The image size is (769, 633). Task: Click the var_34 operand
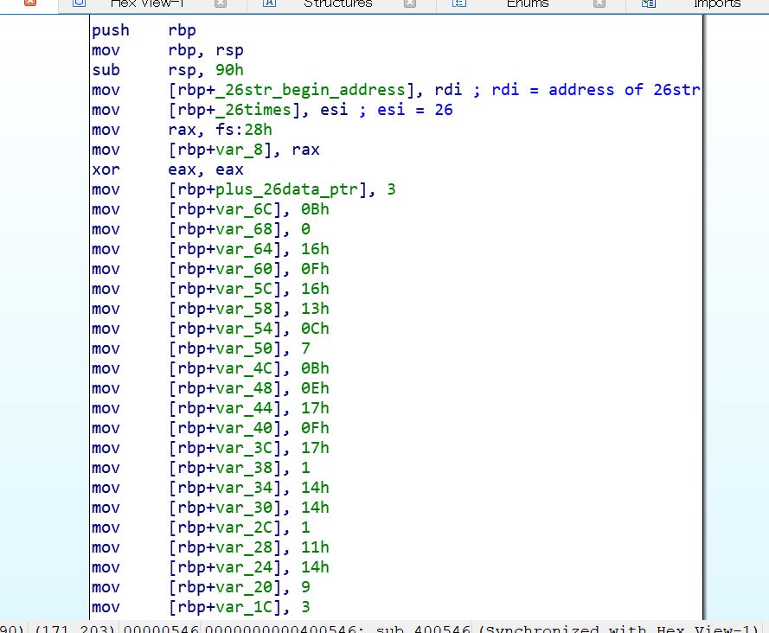(x=244, y=488)
